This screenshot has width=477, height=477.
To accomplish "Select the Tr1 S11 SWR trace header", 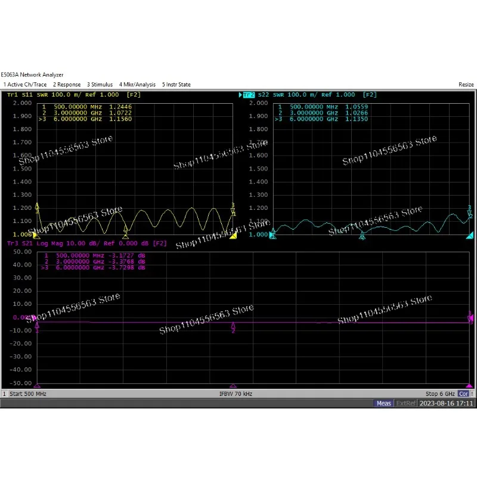I will coord(74,95).
